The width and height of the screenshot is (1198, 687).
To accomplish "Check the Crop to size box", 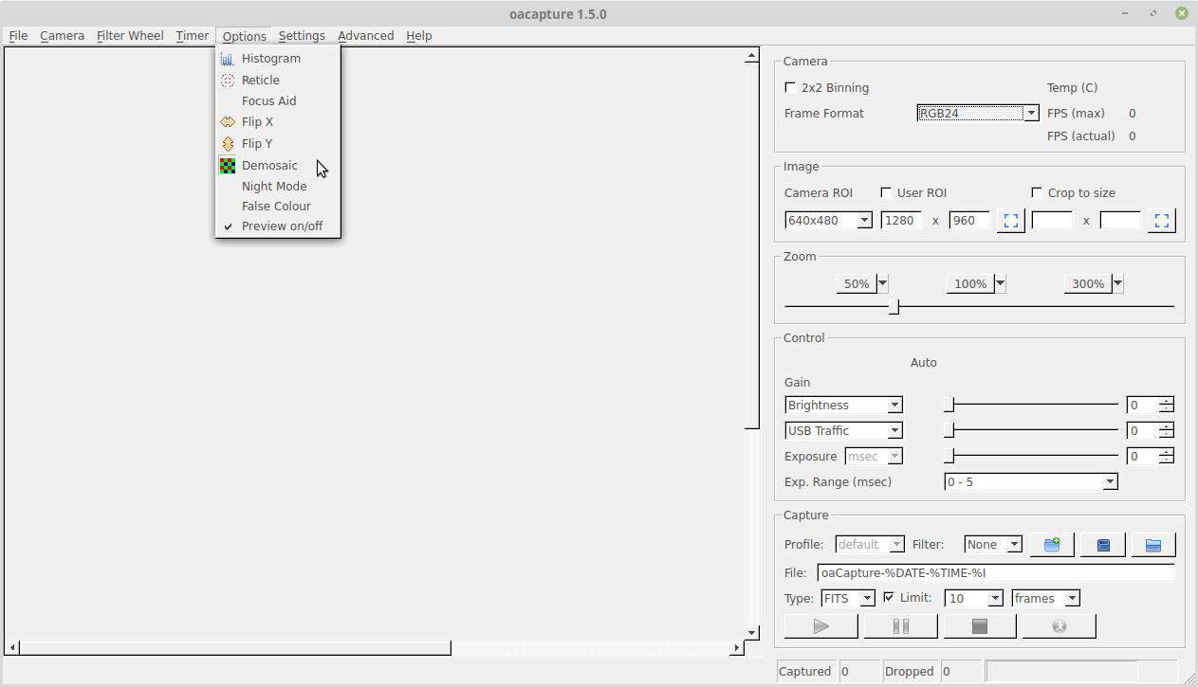I will click(1038, 192).
